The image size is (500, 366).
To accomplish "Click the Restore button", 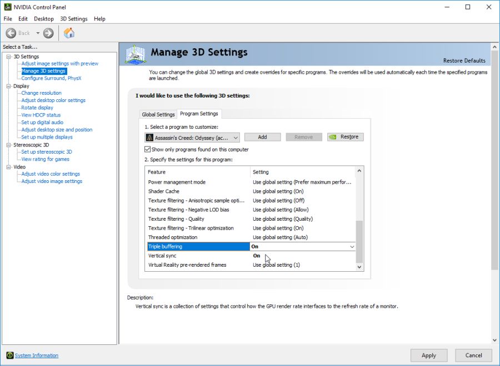I will [346, 137].
